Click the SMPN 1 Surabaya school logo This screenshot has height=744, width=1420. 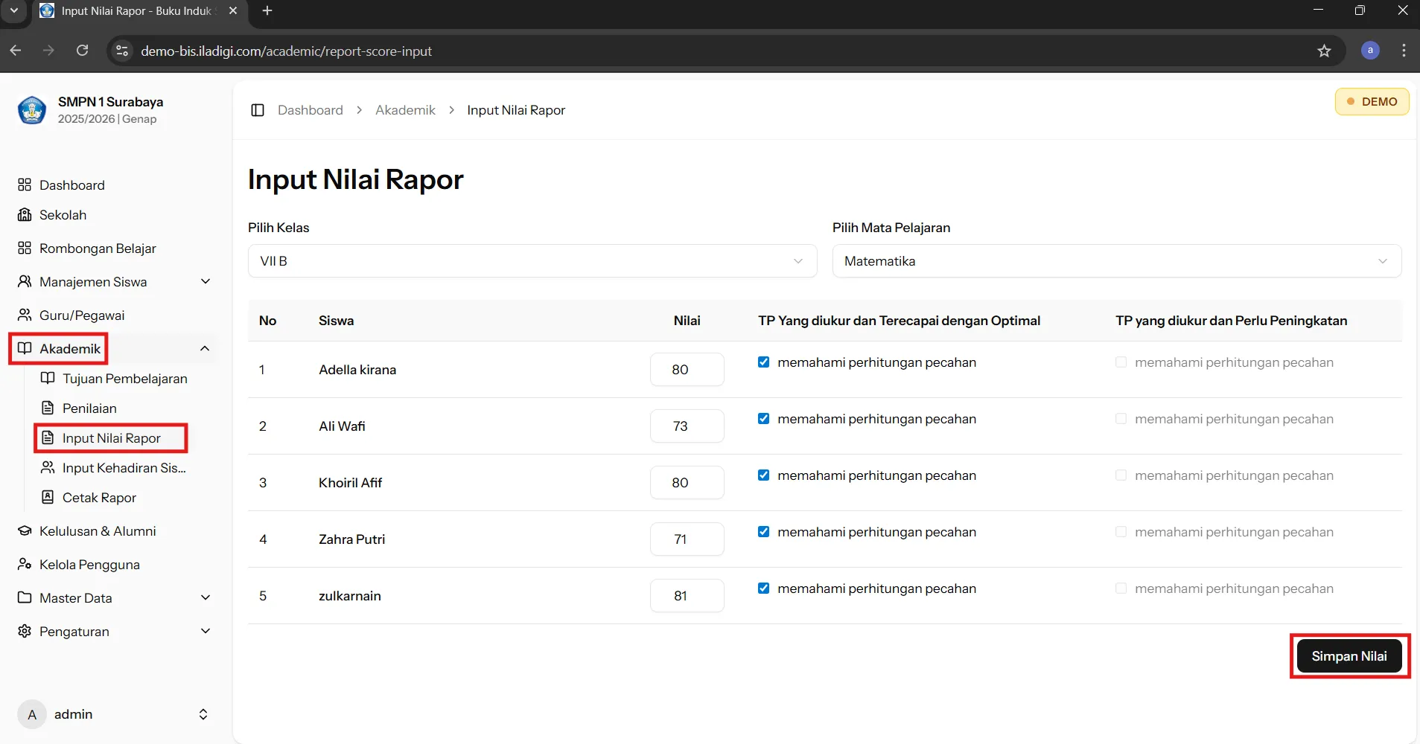(x=32, y=110)
